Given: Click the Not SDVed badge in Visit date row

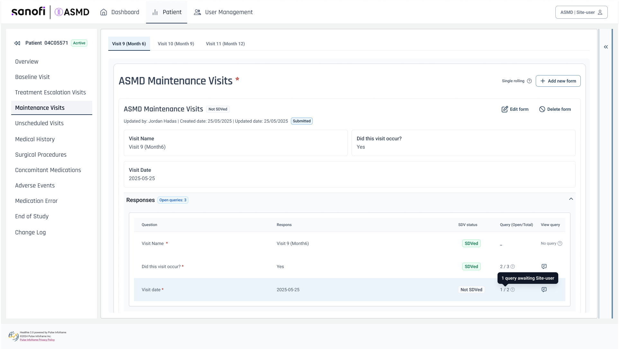Looking at the screenshot, I should tap(471, 290).
